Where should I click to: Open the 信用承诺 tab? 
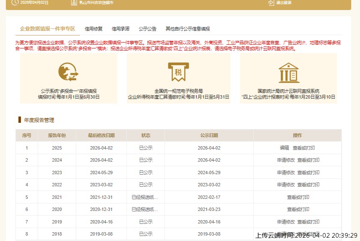point(121,28)
